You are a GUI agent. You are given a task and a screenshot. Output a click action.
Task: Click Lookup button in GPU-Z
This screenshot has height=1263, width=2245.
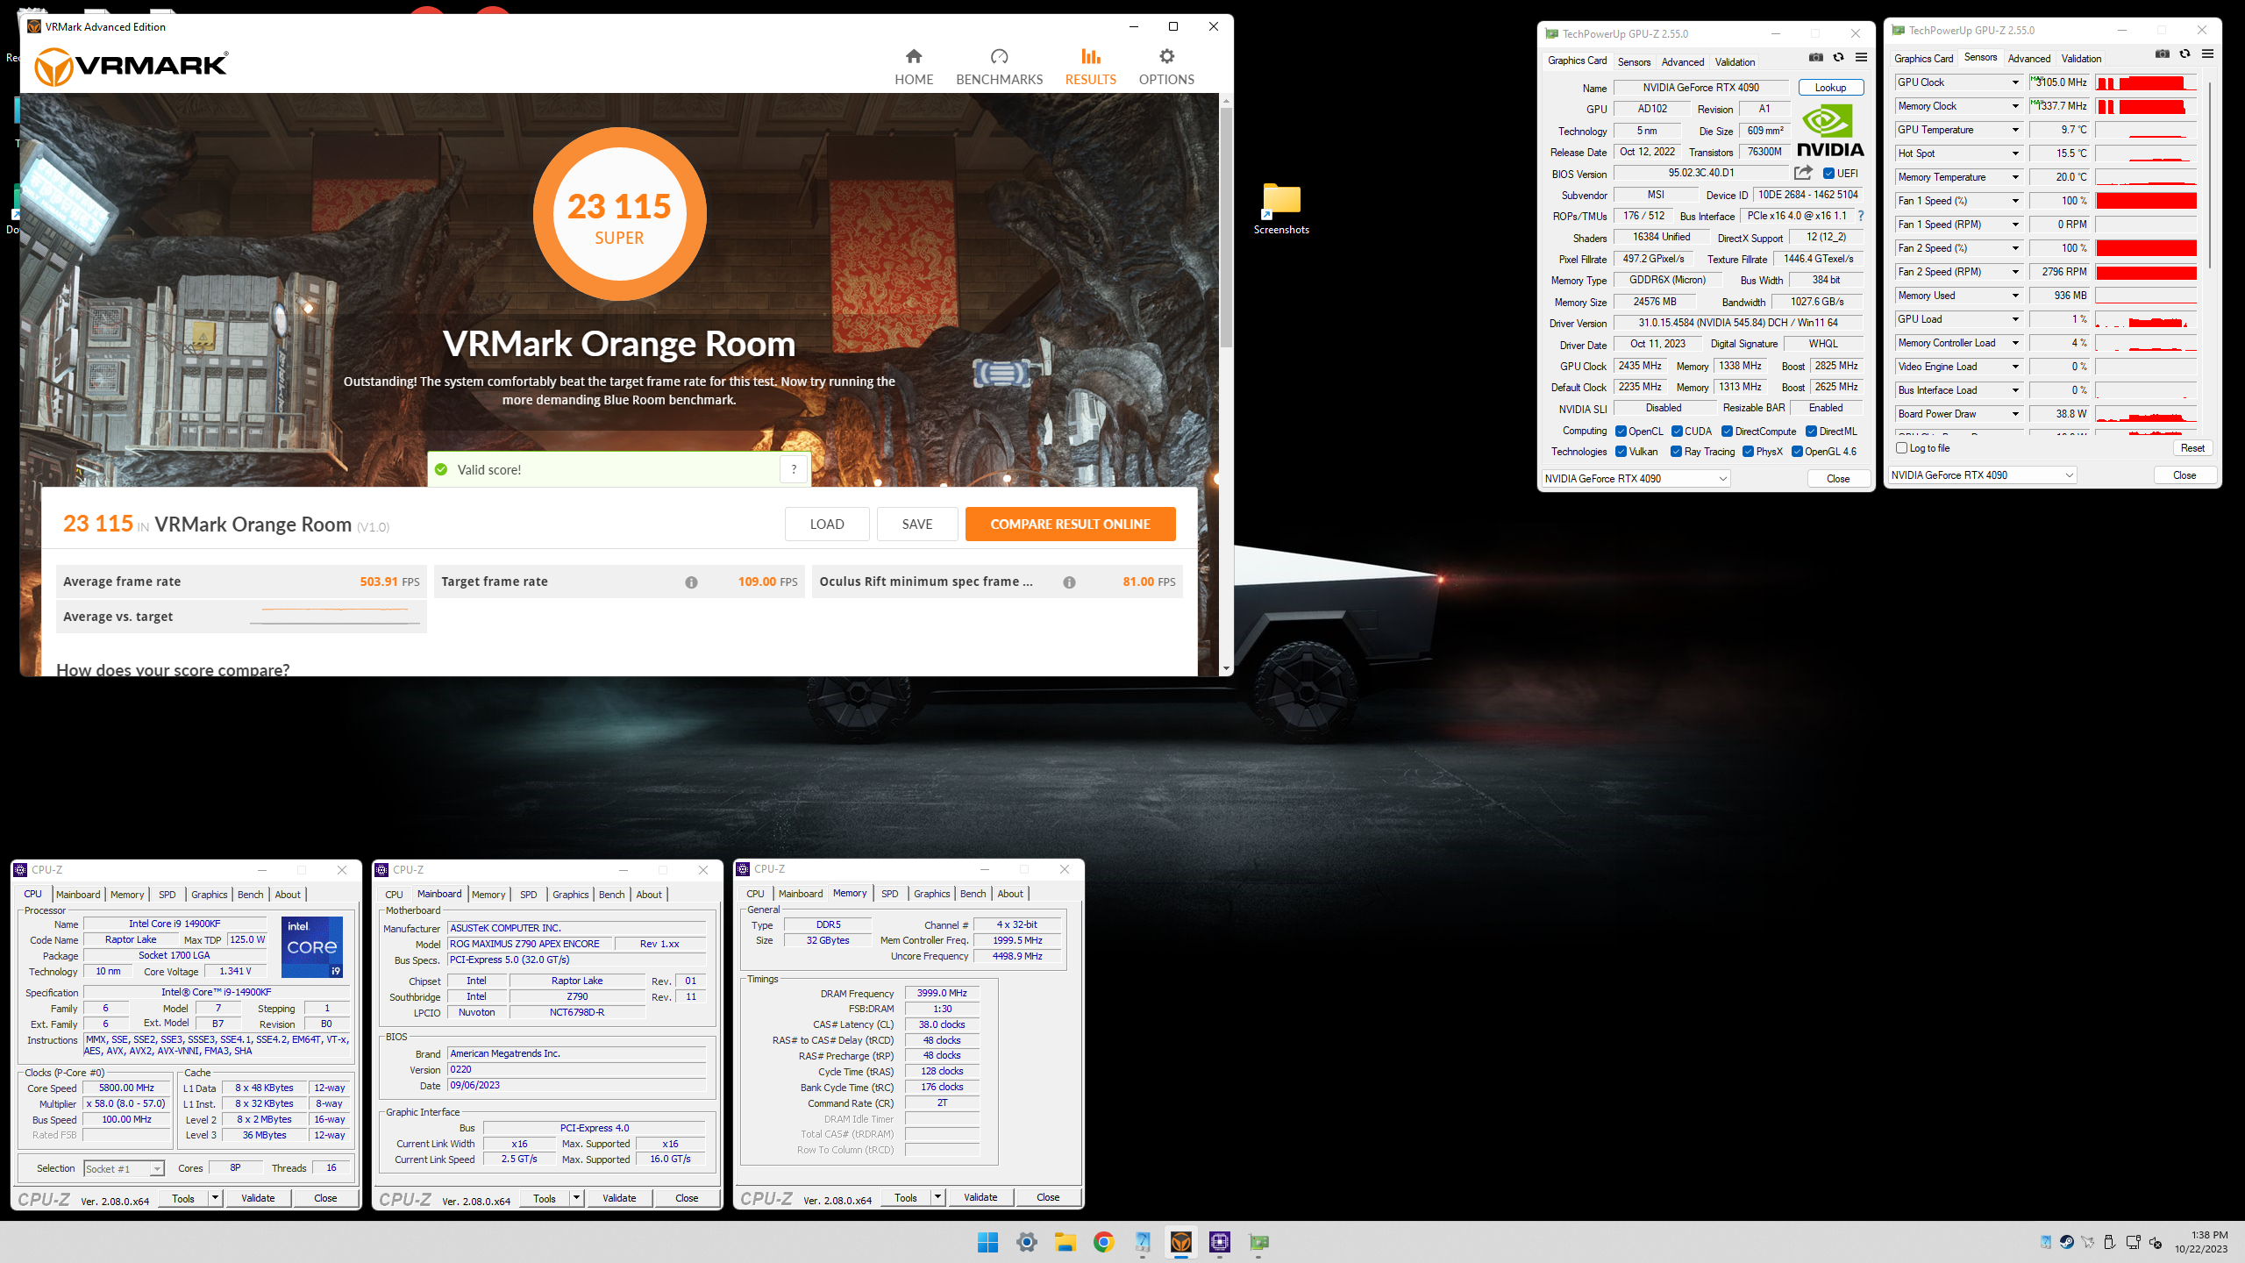coord(1830,88)
